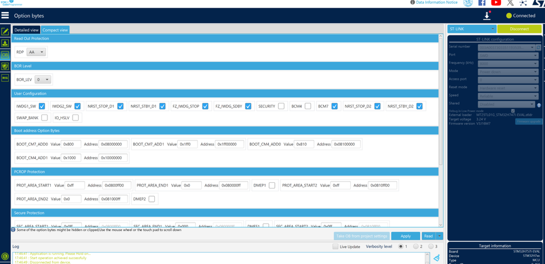545x264 pixels.
Task: Open the ST-LINK interface dropdown
Action: (472, 29)
